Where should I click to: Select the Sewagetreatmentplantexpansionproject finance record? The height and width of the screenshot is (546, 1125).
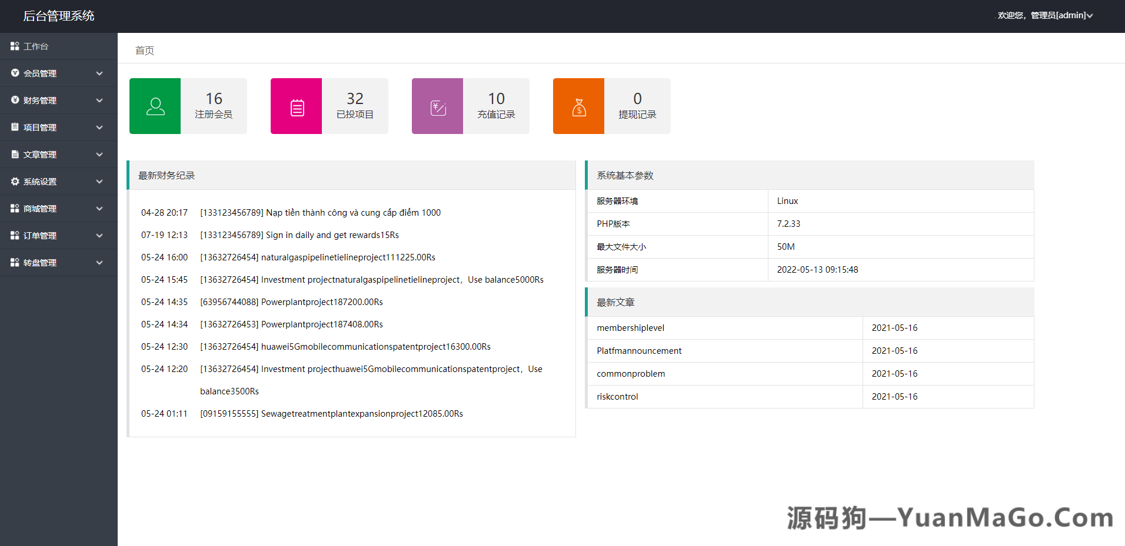coord(331,414)
